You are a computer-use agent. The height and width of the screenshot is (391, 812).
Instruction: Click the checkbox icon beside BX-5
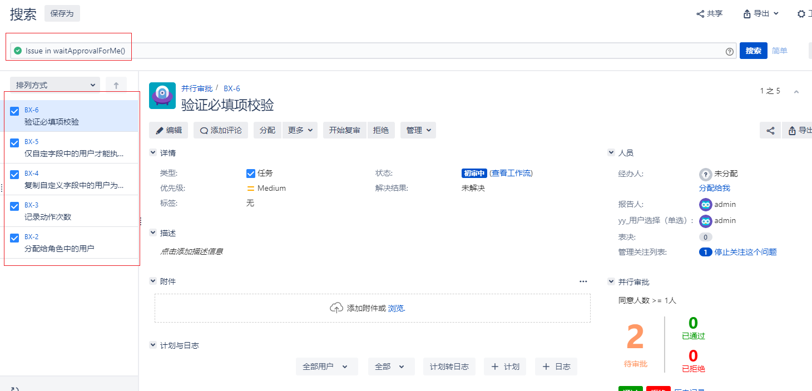[x=15, y=143]
